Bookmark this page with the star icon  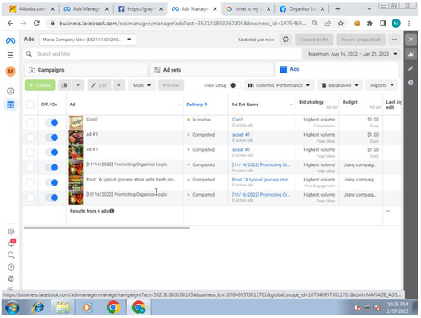point(340,24)
